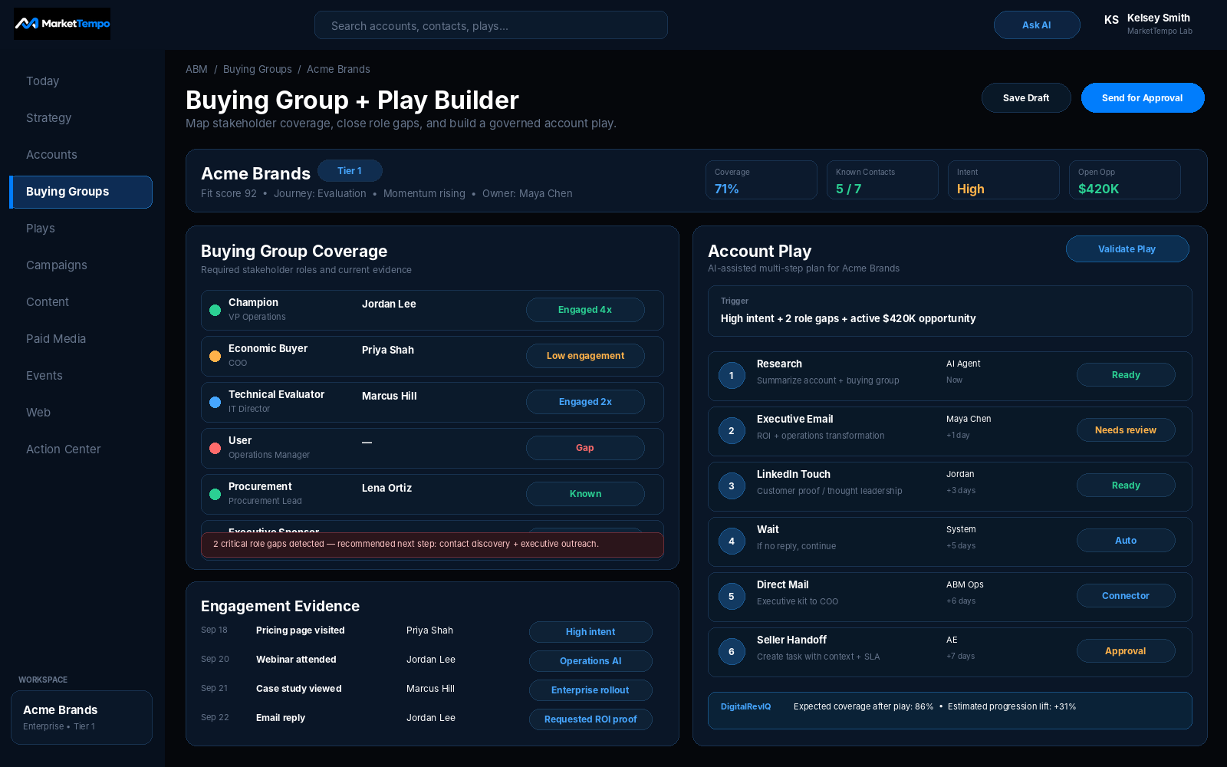Click the Approval pill for Seller Handoff
Image resolution: width=1227 pixels, height=767 pixels.
1126,651
